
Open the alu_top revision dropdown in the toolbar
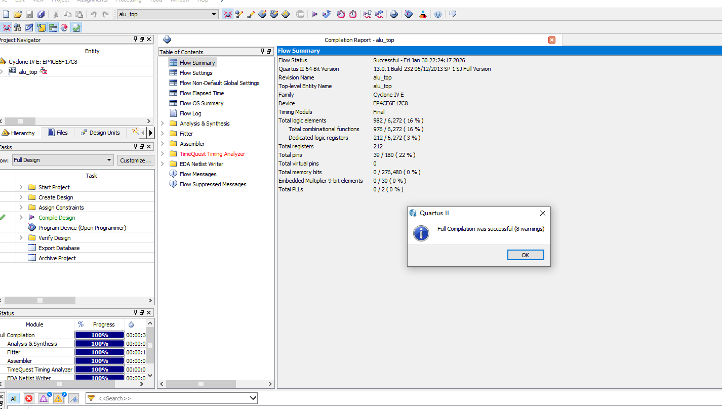click(214, 14)
